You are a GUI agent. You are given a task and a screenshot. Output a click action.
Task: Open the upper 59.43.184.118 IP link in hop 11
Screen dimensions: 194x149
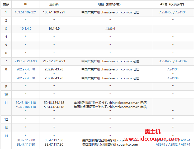pyautogui.click(x=26, y=103)
